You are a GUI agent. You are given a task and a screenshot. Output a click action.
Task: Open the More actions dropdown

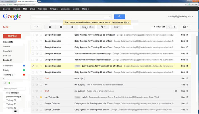tap(117, 27)
